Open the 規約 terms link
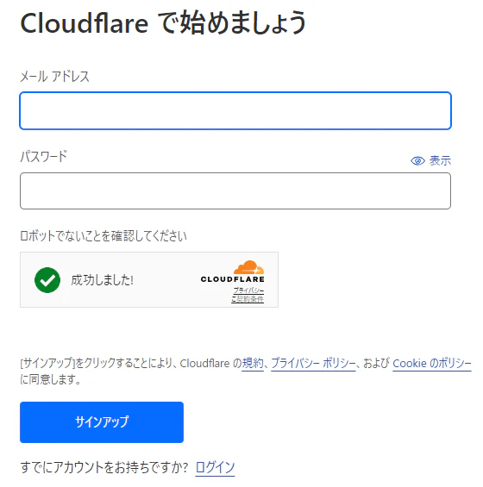The image size is (483, 487). click(253, 363)
